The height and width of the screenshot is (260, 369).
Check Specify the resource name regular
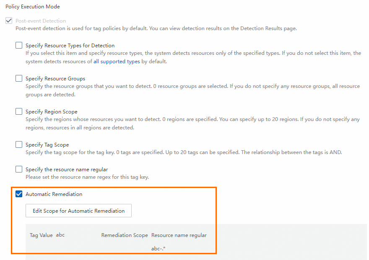19,169
